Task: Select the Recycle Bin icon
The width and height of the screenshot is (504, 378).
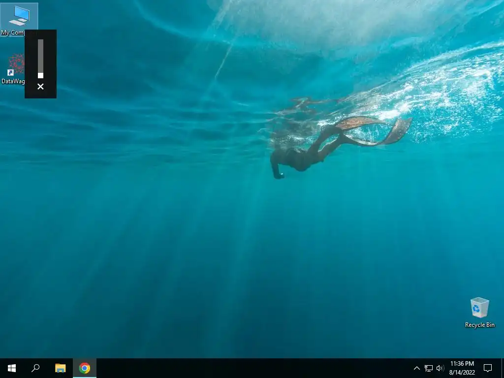Action: tap(479, 313)
